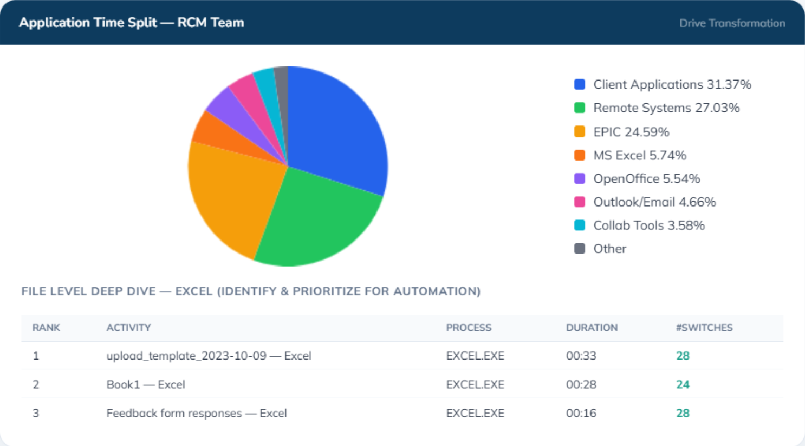Screen dimensions: 805x446
Task: Sort by the #SWITCHES column header
Action: click(x=704, y=328)
